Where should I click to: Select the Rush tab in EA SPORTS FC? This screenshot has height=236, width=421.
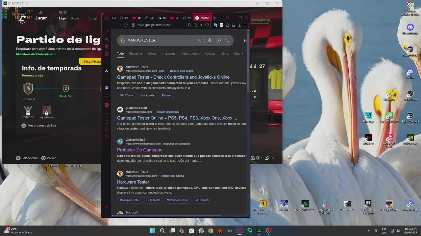pyautogui.click(x=75, y=18)
